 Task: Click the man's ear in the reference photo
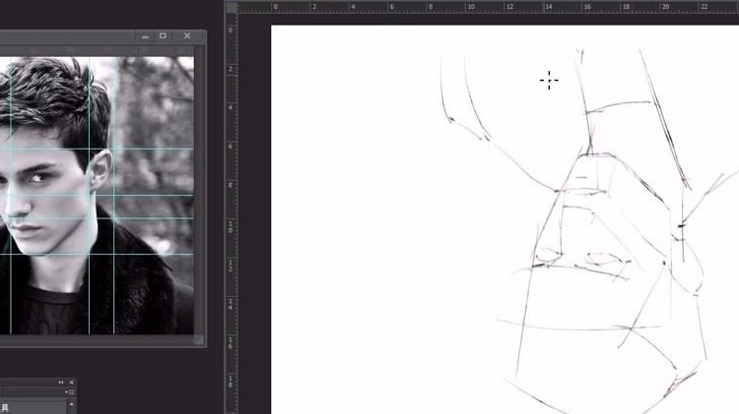coord(100,170)
